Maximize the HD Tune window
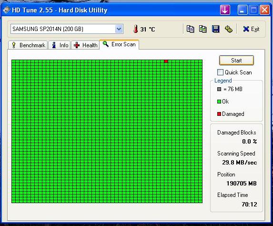 coord(253,10)
